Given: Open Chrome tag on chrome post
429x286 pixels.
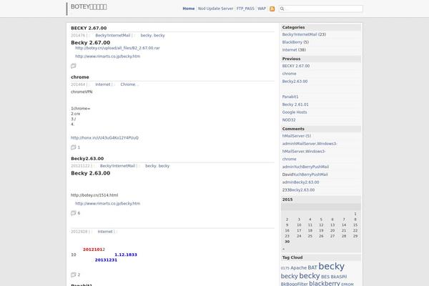Looking at the screenshot, I should click(128, 84).
